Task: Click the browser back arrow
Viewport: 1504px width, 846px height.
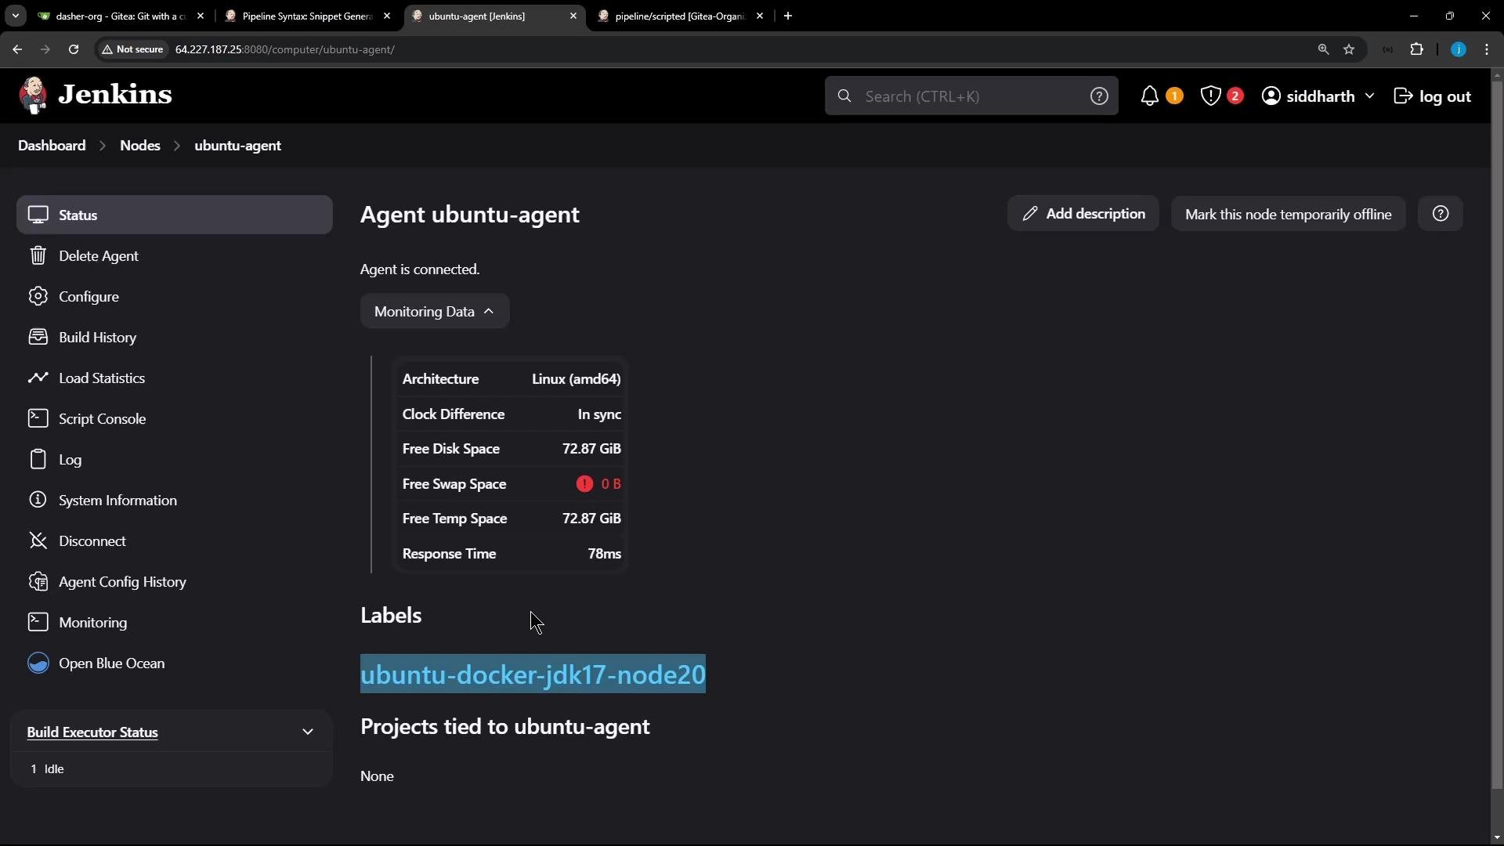Action: (17, 49)
